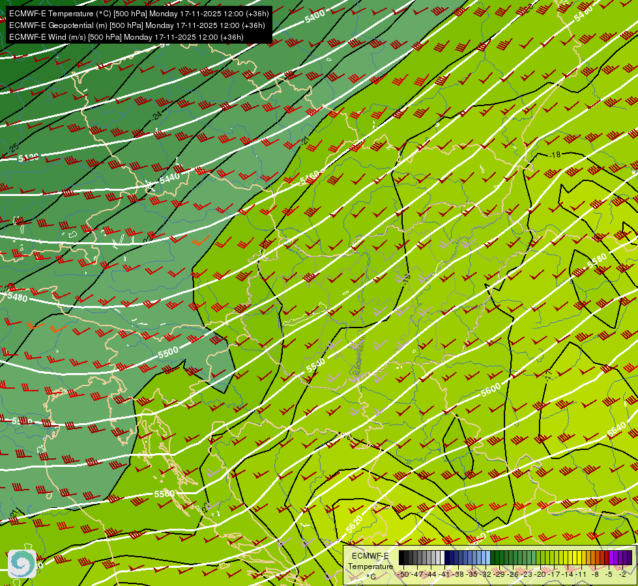Click the -20 value on the legend scale

click(x=540, y=574)
